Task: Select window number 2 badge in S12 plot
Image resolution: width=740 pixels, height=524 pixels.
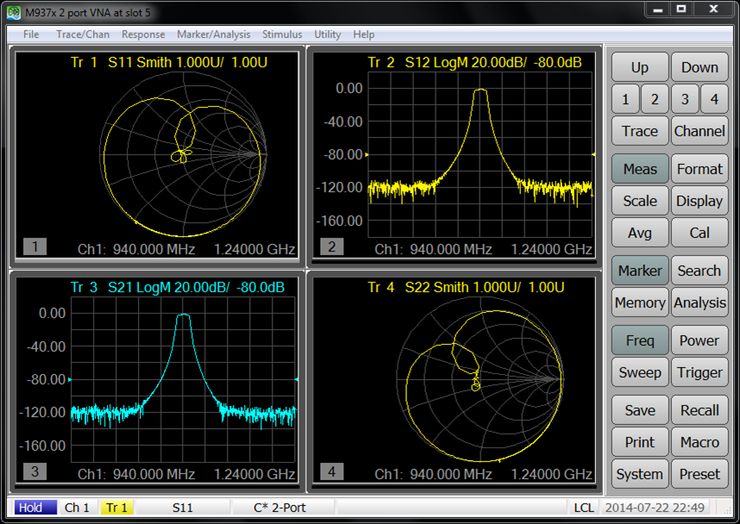Action: 332,247
